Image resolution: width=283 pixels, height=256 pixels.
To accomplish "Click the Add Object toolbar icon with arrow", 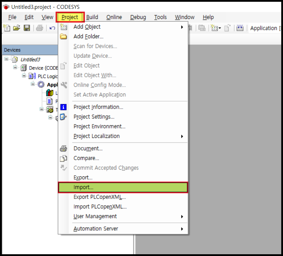I will (216, 28).
